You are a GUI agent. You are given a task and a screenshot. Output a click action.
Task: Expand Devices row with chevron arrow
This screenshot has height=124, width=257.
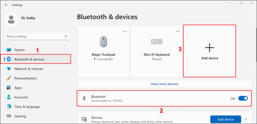tap(246, 119)
